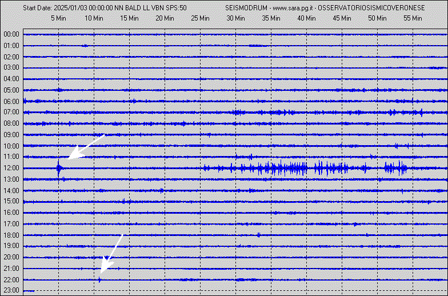Click the 15:00 hour label
This screenshot has width=448, height=296.
click(x=11, y=201)
